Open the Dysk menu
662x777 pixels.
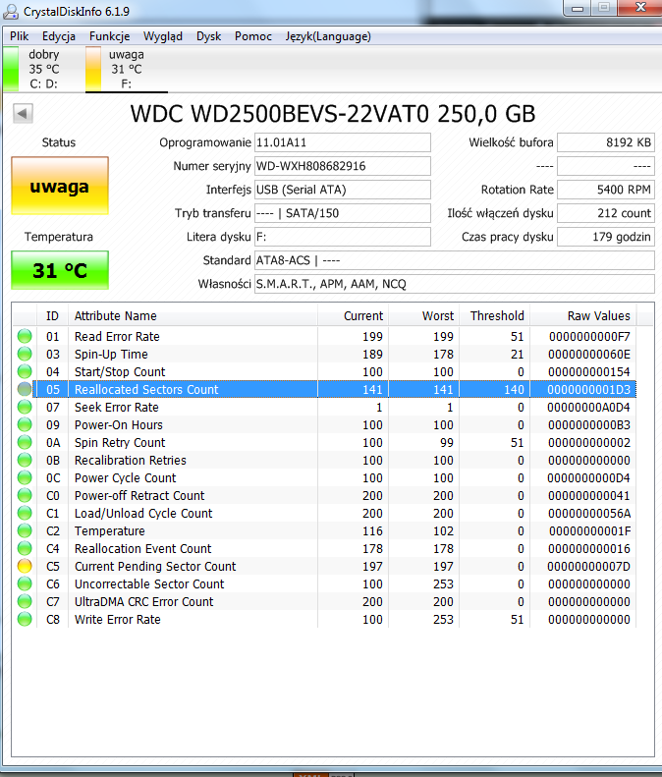point(208,36)
